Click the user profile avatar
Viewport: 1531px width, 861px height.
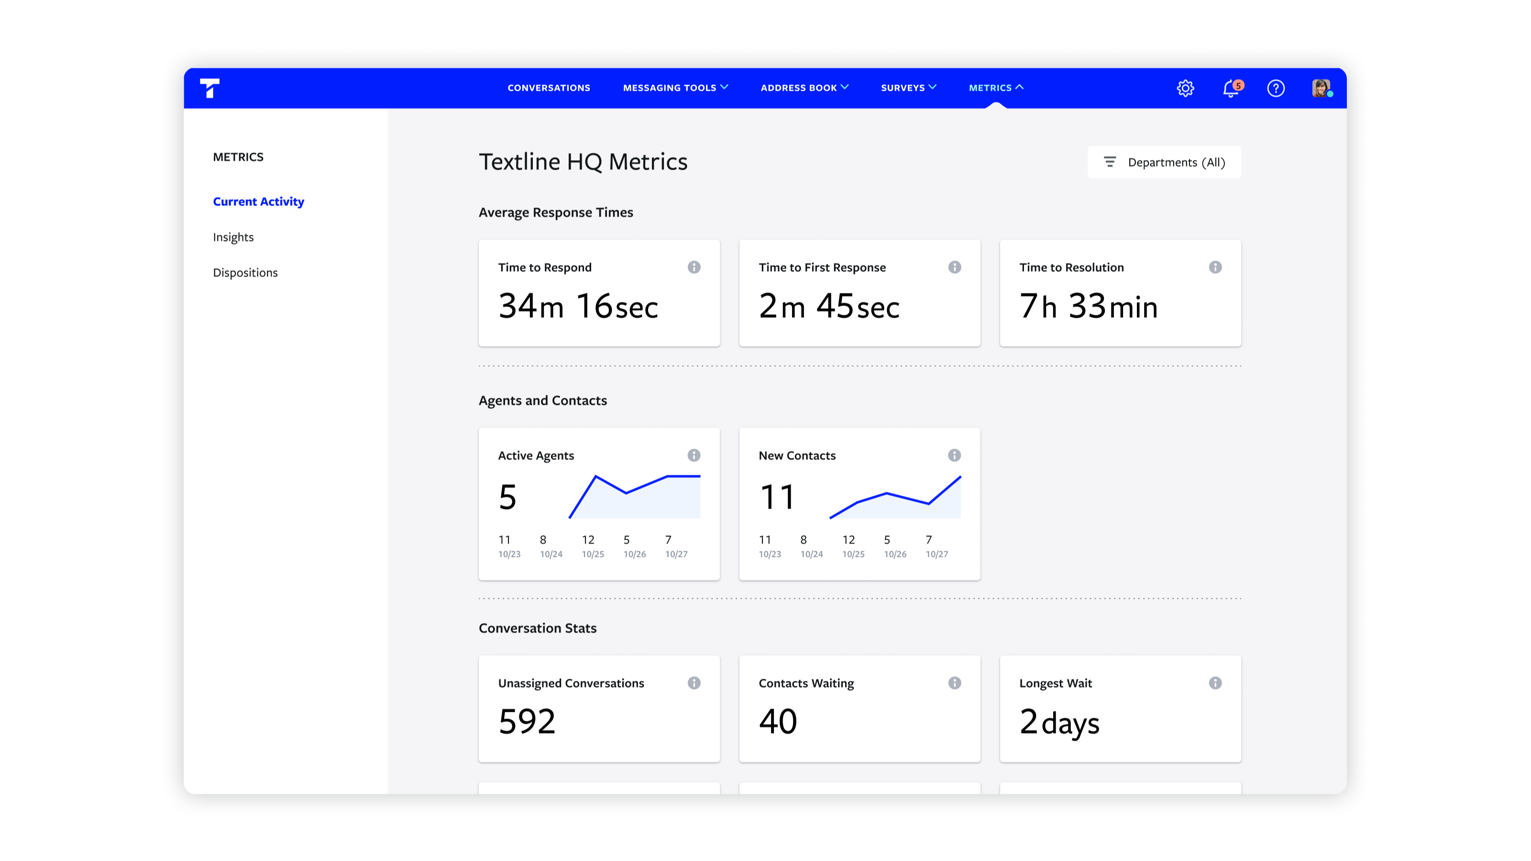1321,88
